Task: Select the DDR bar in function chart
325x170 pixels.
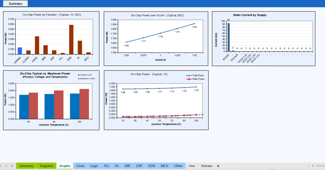Action: point(71,39)
